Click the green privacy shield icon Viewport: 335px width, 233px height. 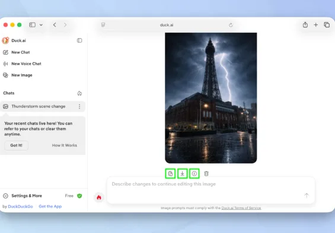[79, 196]
